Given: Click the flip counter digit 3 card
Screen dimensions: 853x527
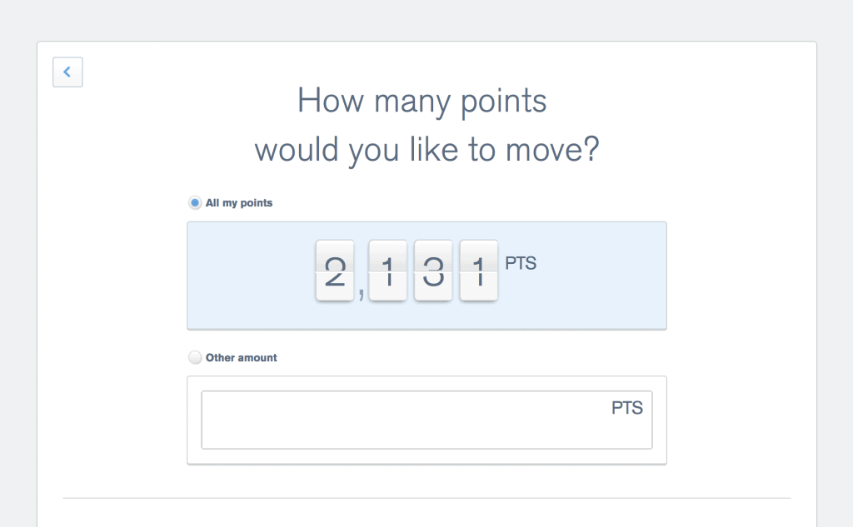Looking at the screenshot, I should [433, 271].
